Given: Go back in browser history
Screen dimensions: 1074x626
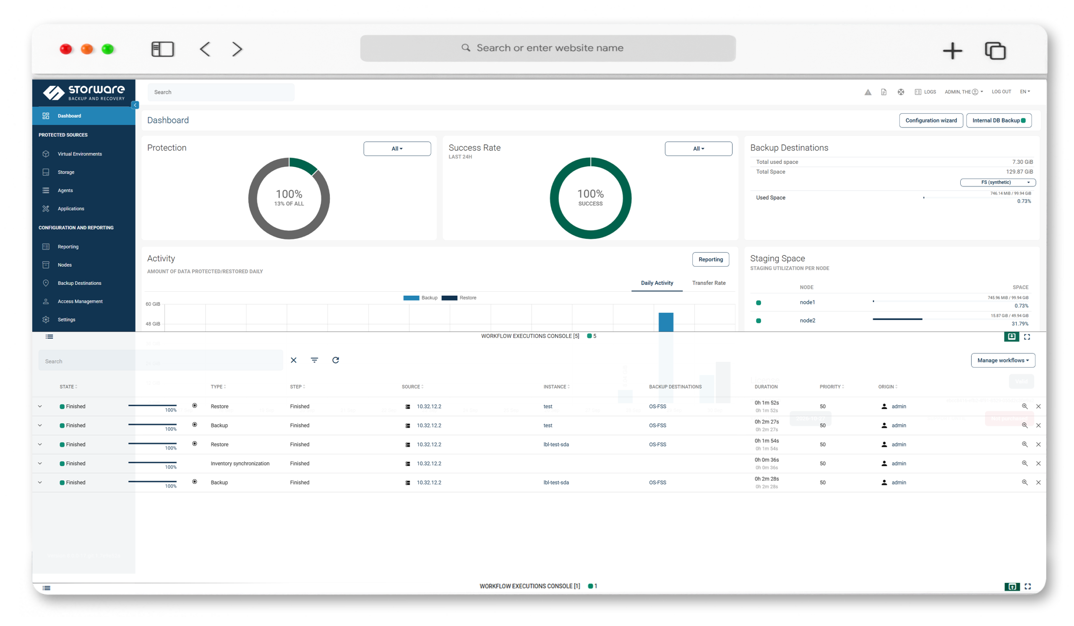Looking at the screenshot, I should (205, 49).
